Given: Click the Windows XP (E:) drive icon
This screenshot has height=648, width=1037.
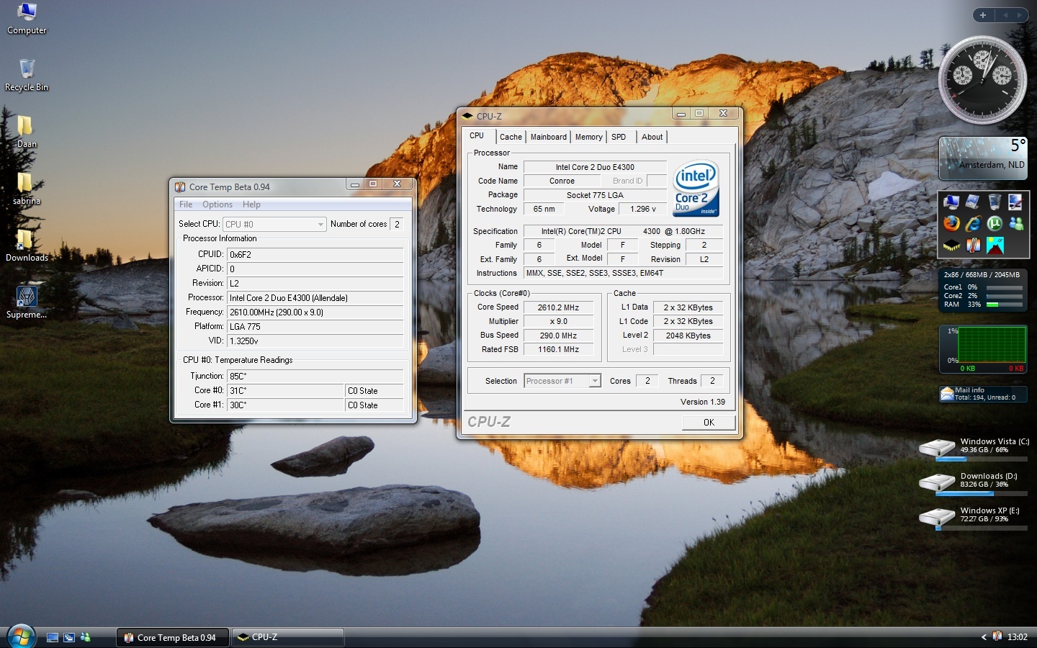Looking at the screenshot, I should (937, 518).
